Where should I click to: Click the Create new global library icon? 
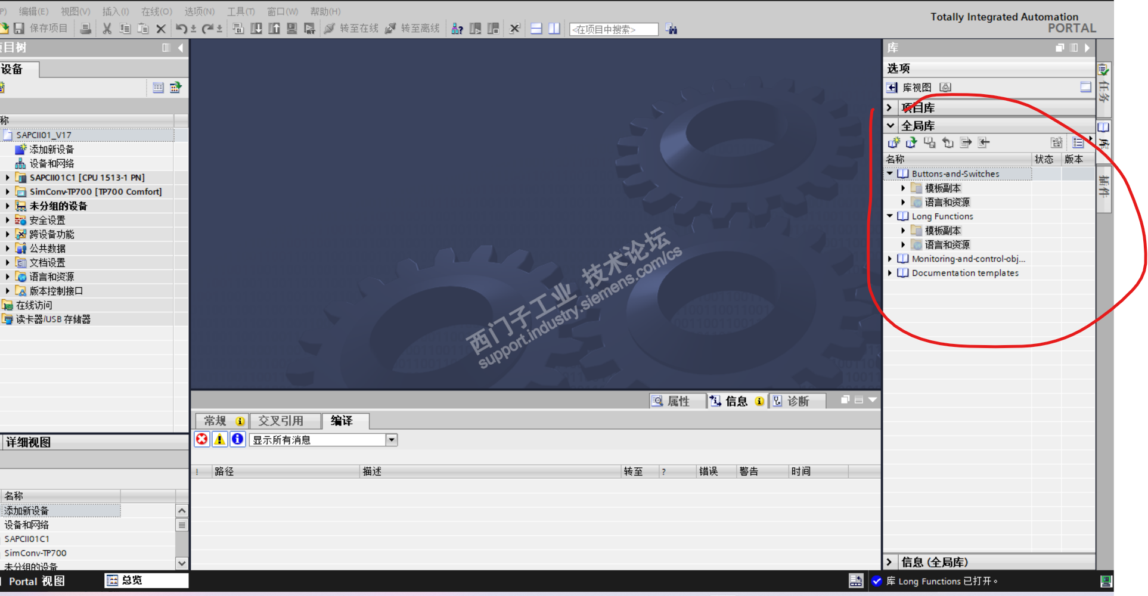(893, 142)
